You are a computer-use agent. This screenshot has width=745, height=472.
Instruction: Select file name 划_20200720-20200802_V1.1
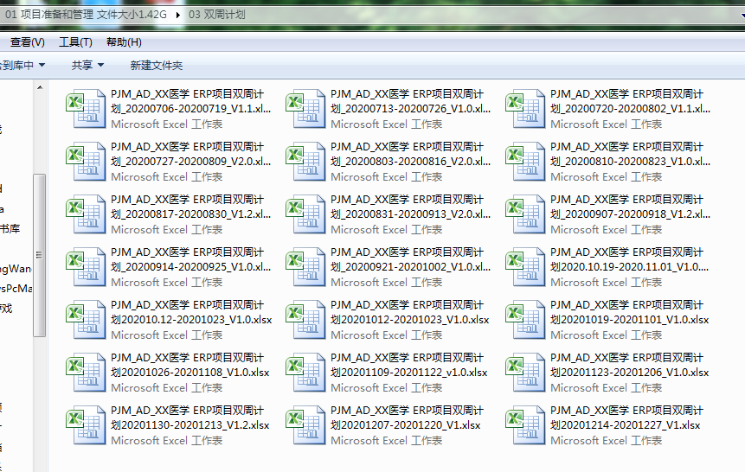click(630, 109)
